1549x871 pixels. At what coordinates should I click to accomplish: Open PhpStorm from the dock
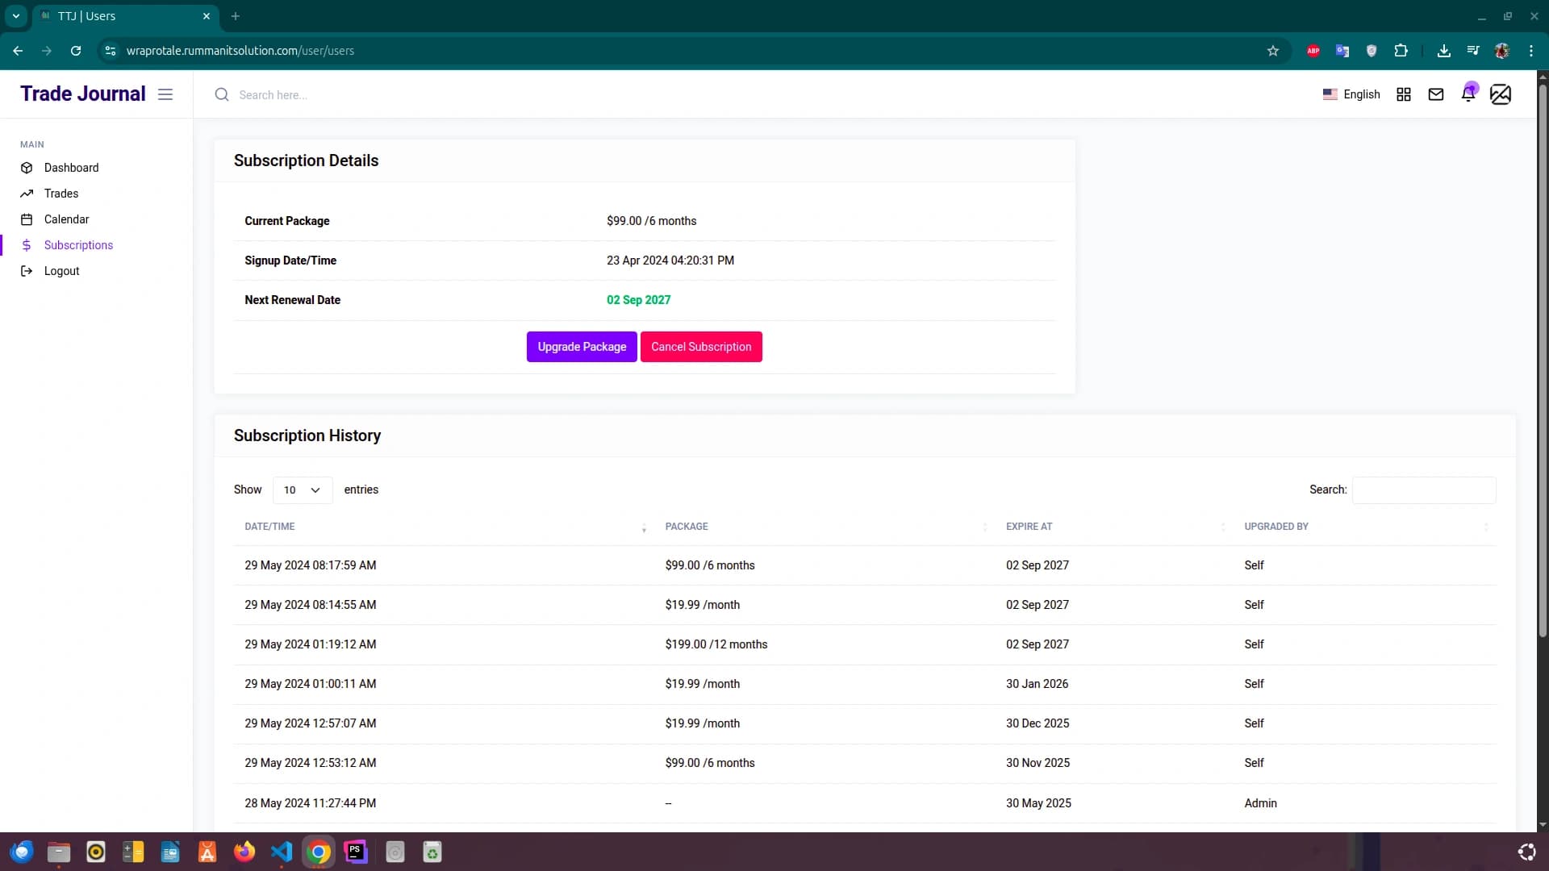(356, 852)
